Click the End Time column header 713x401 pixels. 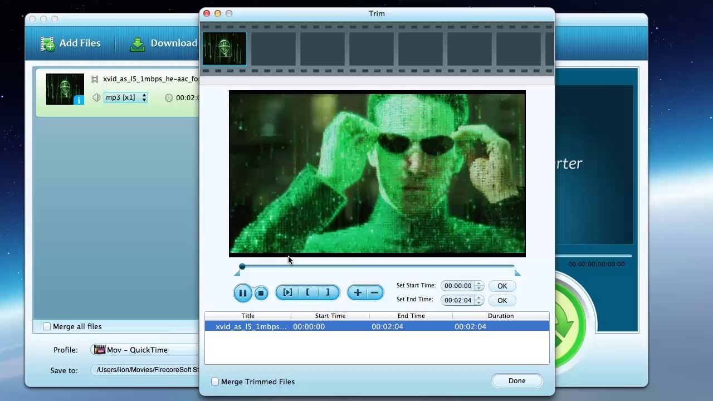pos(411,316)
